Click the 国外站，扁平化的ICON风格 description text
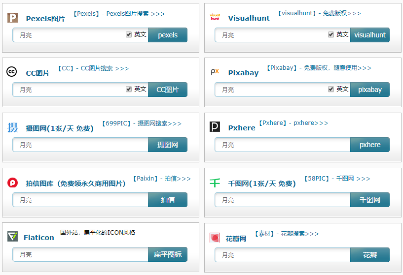This screenshot has height=275, width=403. point(98,233)
